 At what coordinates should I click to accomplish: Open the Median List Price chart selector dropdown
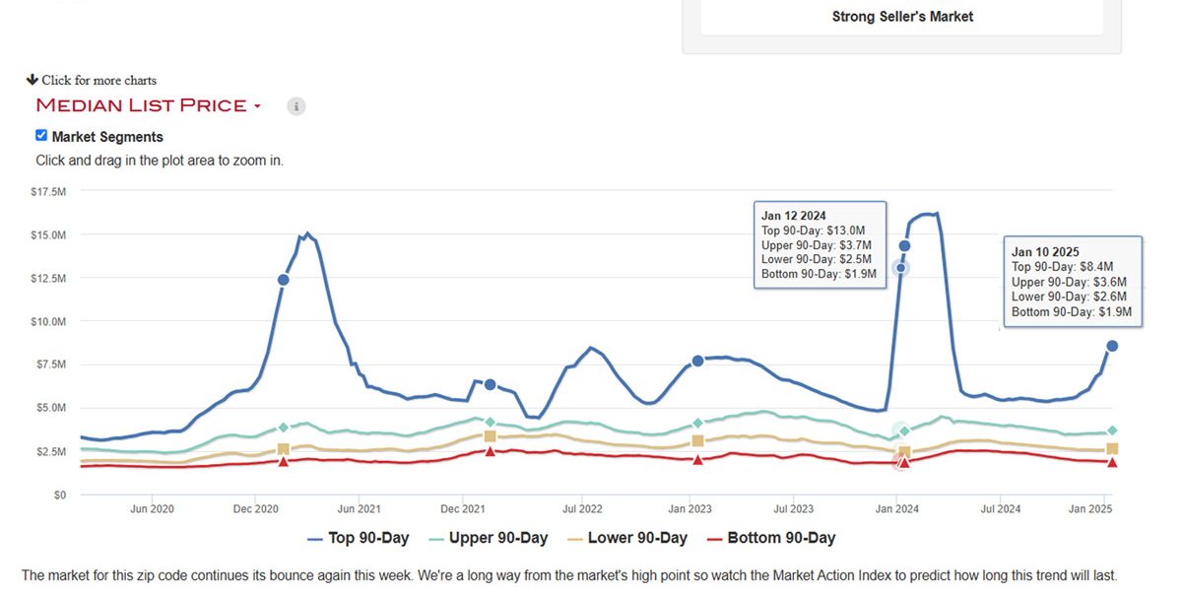point(258,105)
